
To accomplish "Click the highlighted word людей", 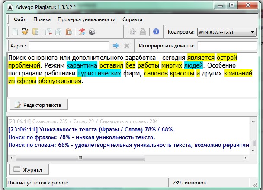I will click(x=193, y=65).
